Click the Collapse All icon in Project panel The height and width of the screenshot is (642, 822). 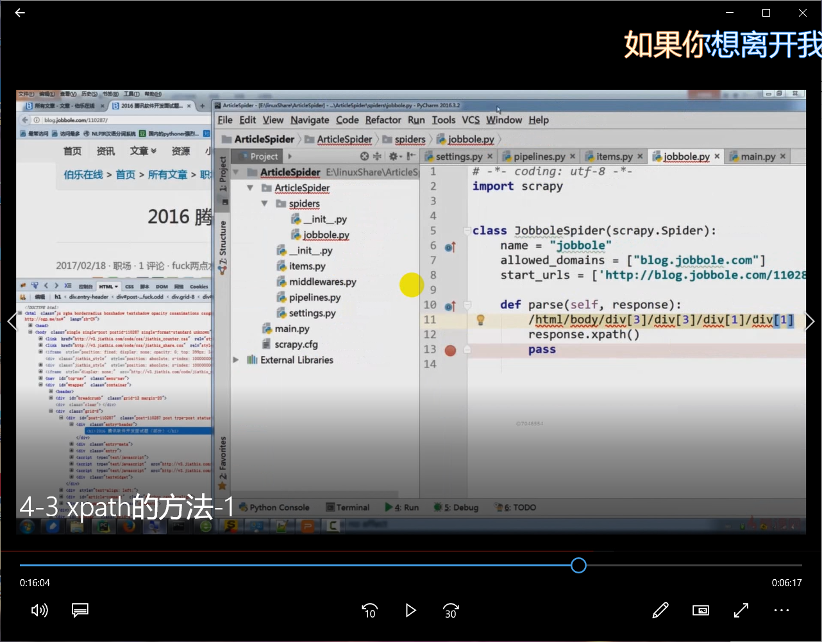point(377,156)
